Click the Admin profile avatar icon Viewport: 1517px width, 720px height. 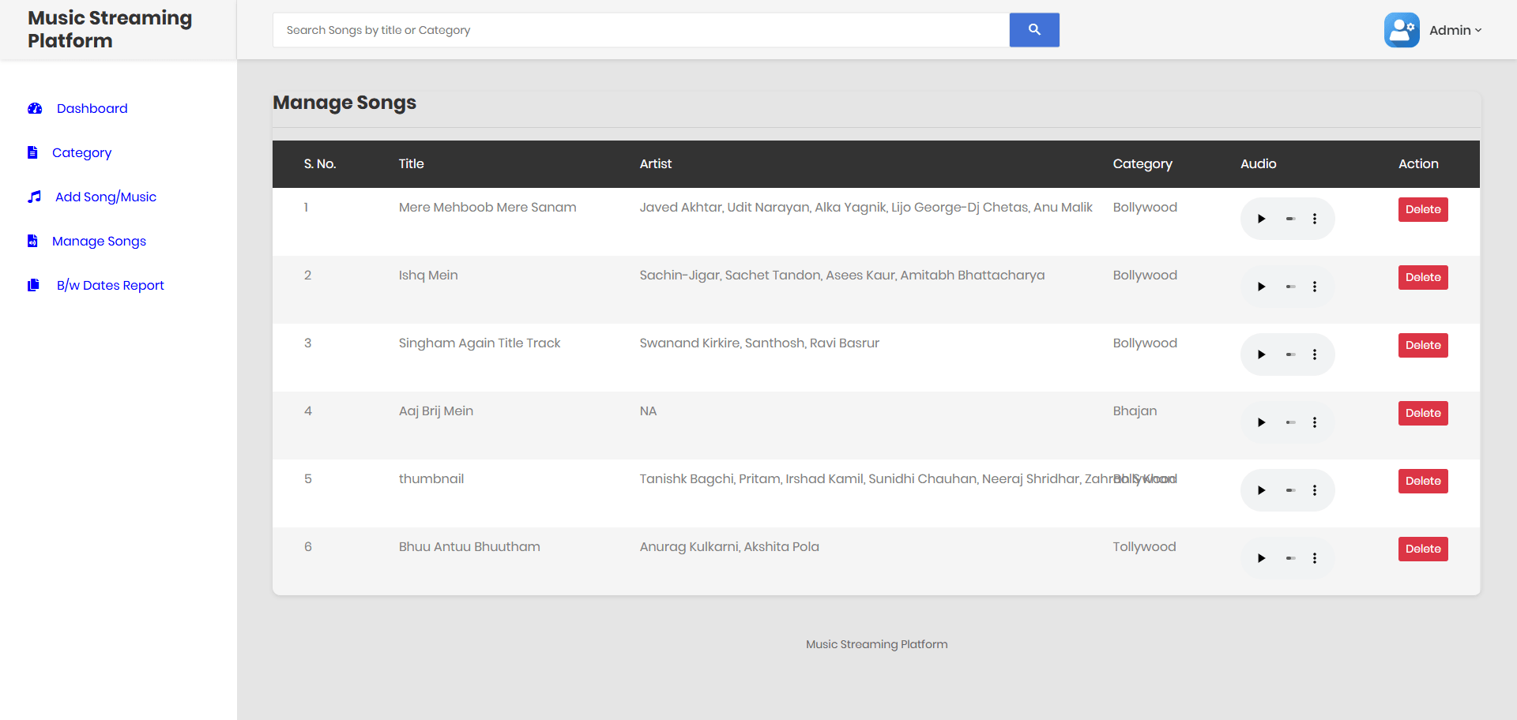[x=1402, y=29]
